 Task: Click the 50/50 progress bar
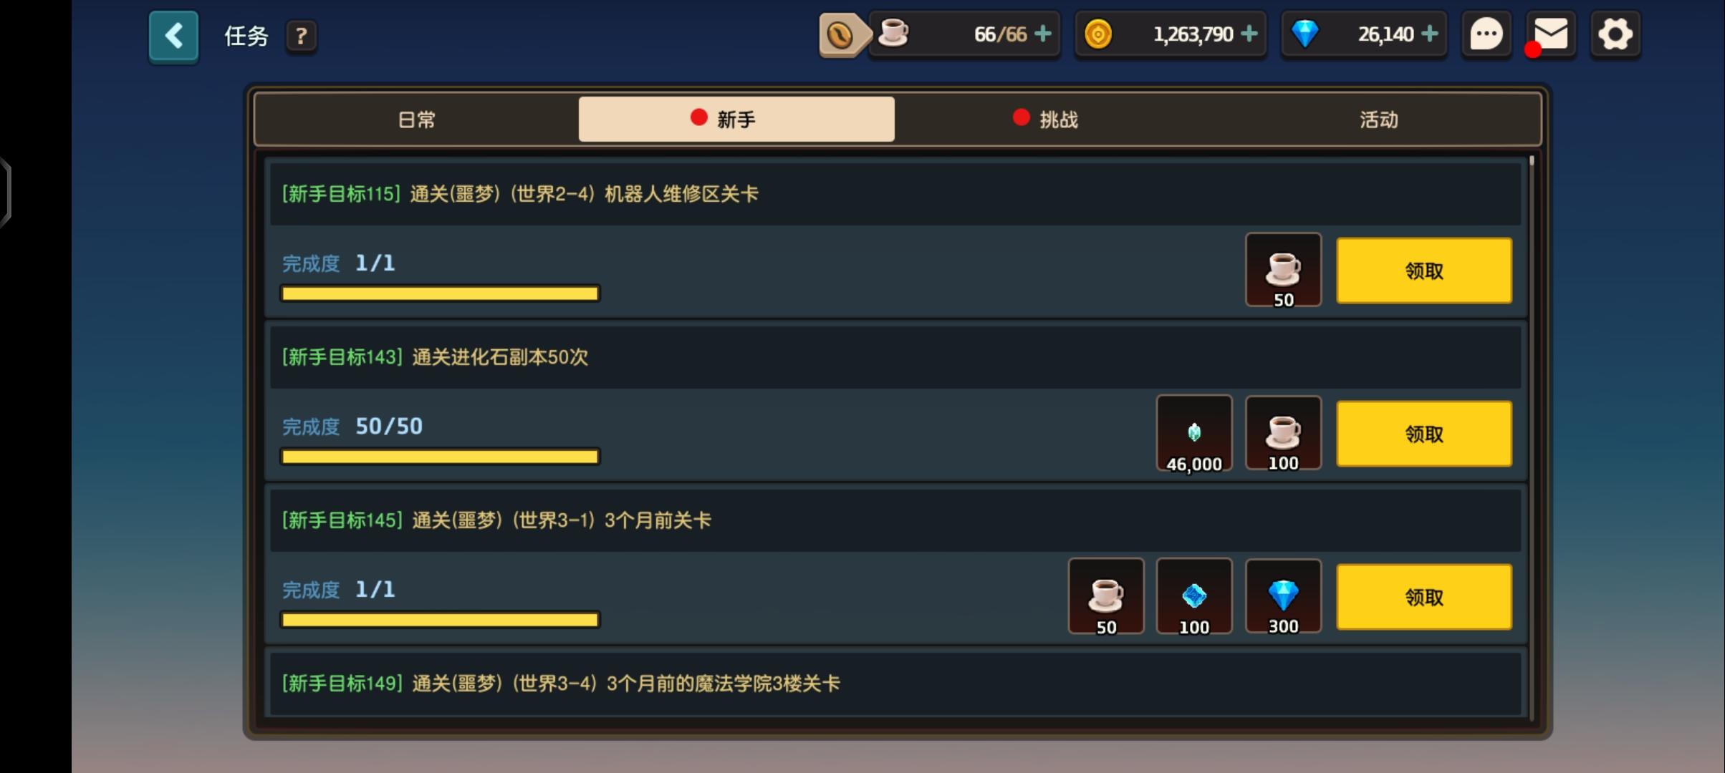click(x=440, y=457)
